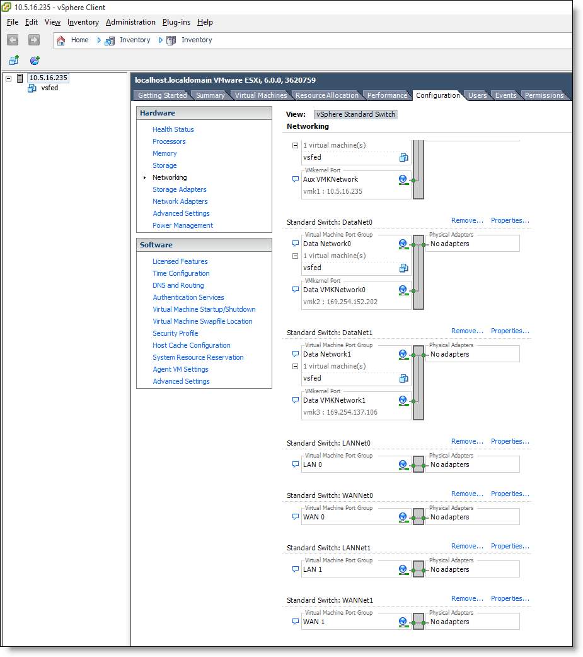583x657 pixels.
Task: Collapse the 10.5.16.235 host tree node
Action: (x=9, y=78)
